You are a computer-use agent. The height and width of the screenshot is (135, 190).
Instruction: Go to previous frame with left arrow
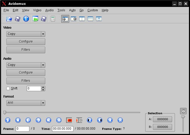[28, 120]
